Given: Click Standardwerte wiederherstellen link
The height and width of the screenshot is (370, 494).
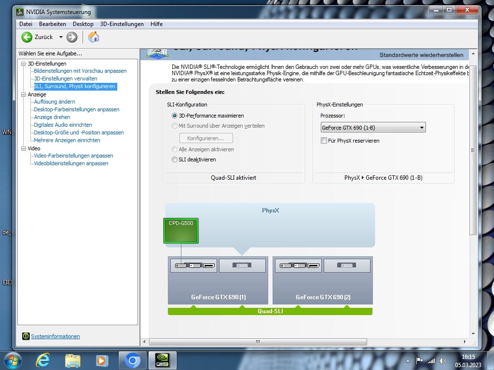Looking at the screenshot, I should click(422, 55).
